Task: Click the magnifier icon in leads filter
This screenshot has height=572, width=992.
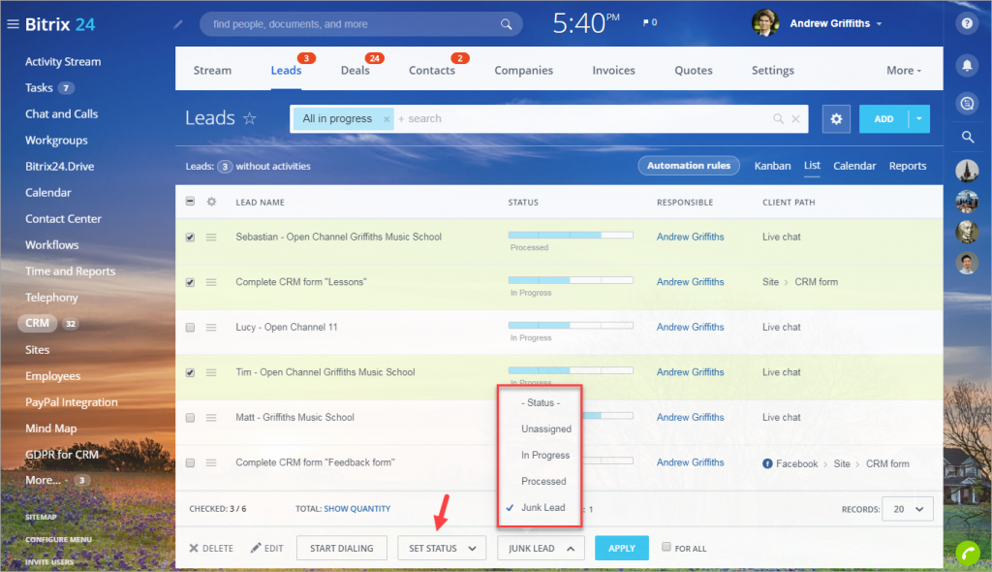Action: coord(778,118)
